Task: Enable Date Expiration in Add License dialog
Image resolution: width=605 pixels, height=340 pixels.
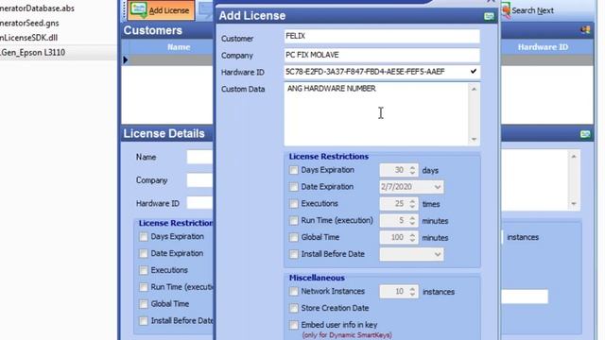Action: click(294, 187)
